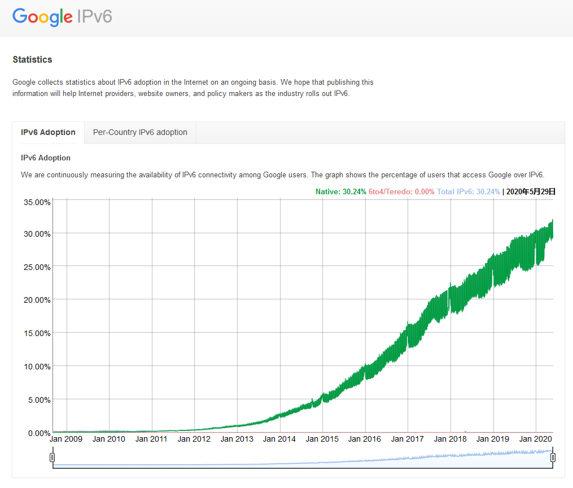Select the IPv6 Adoption tab
The image size is (573, 488).
pyautogui.click(x=48, y=132)
